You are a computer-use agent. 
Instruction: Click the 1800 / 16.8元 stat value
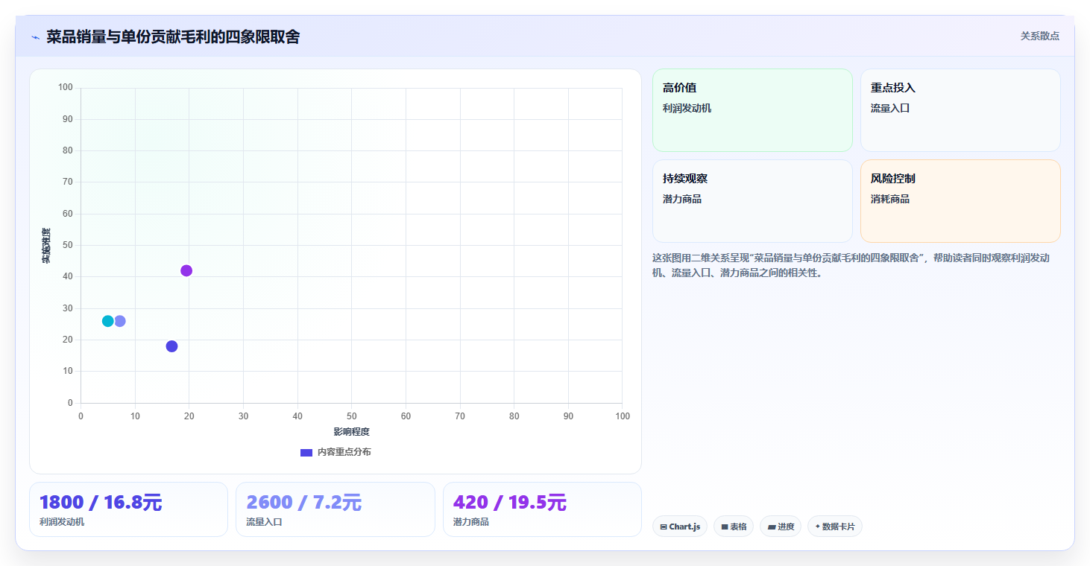(100, 503)
